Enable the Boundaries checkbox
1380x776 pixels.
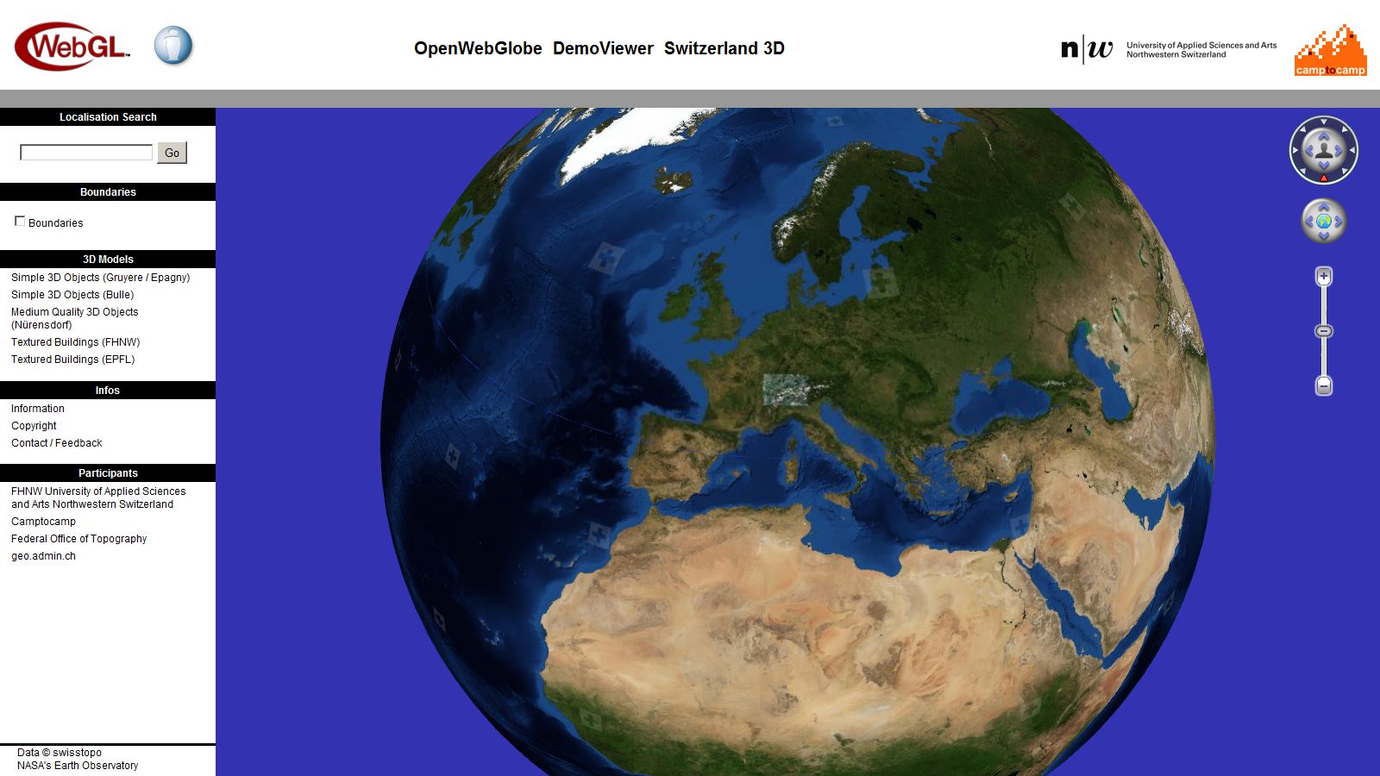(20, 222)
